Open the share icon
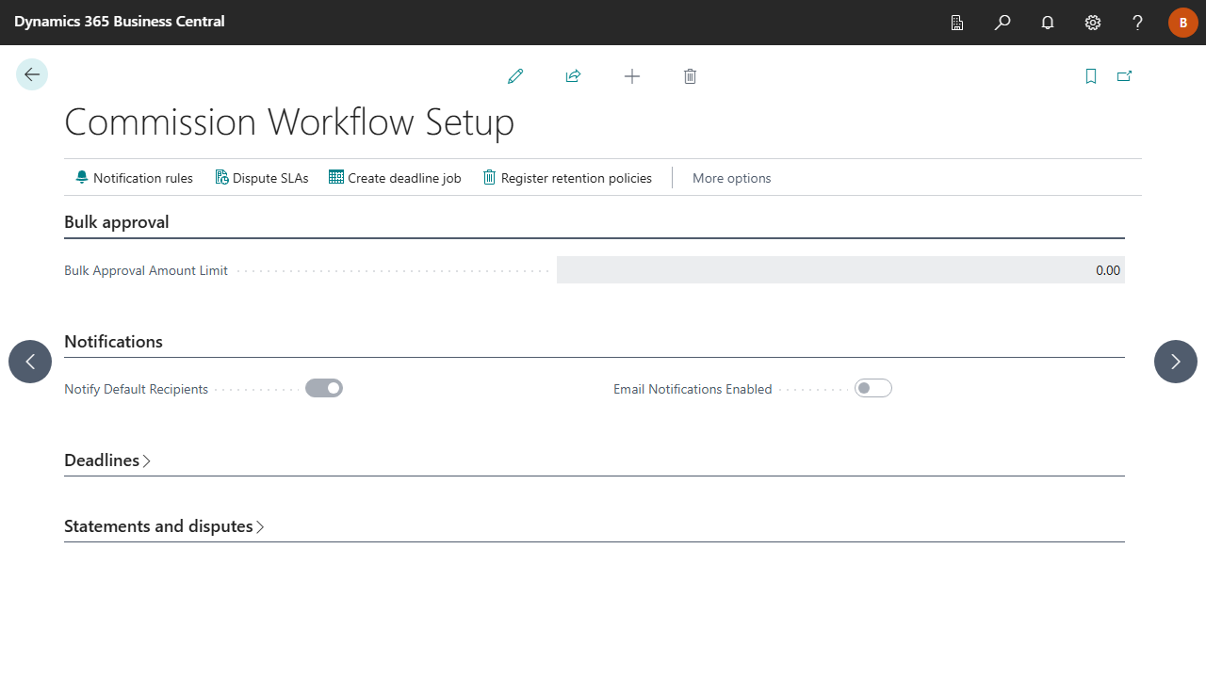The image size is (1206, 678). pos(573,76)
